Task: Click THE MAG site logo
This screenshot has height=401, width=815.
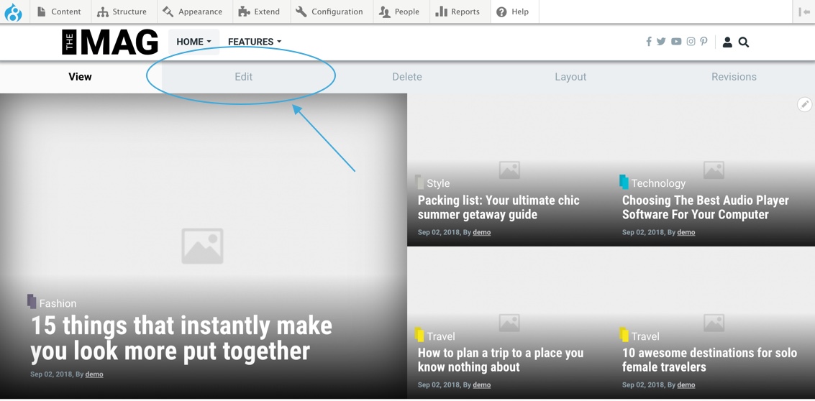Action: click(109, 42)
